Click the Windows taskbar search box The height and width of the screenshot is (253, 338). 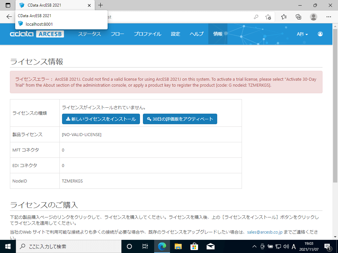tap(69, 246)
